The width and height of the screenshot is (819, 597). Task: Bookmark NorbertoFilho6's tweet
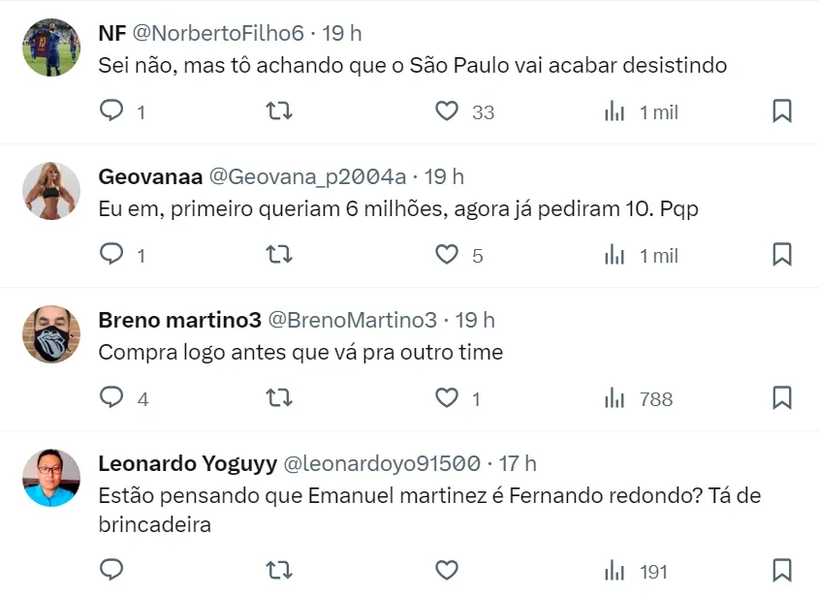click(x=781, y=111)
